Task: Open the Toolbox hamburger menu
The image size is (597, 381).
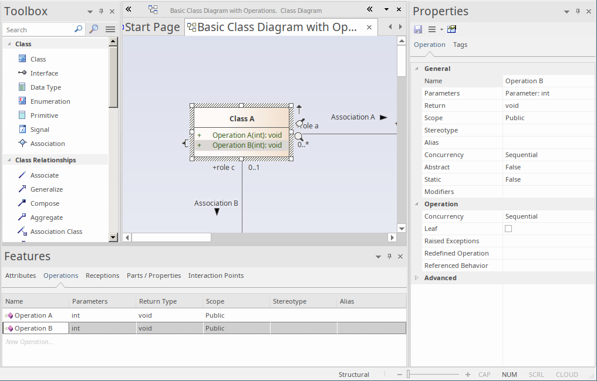Action: click(x=110, y=29)
